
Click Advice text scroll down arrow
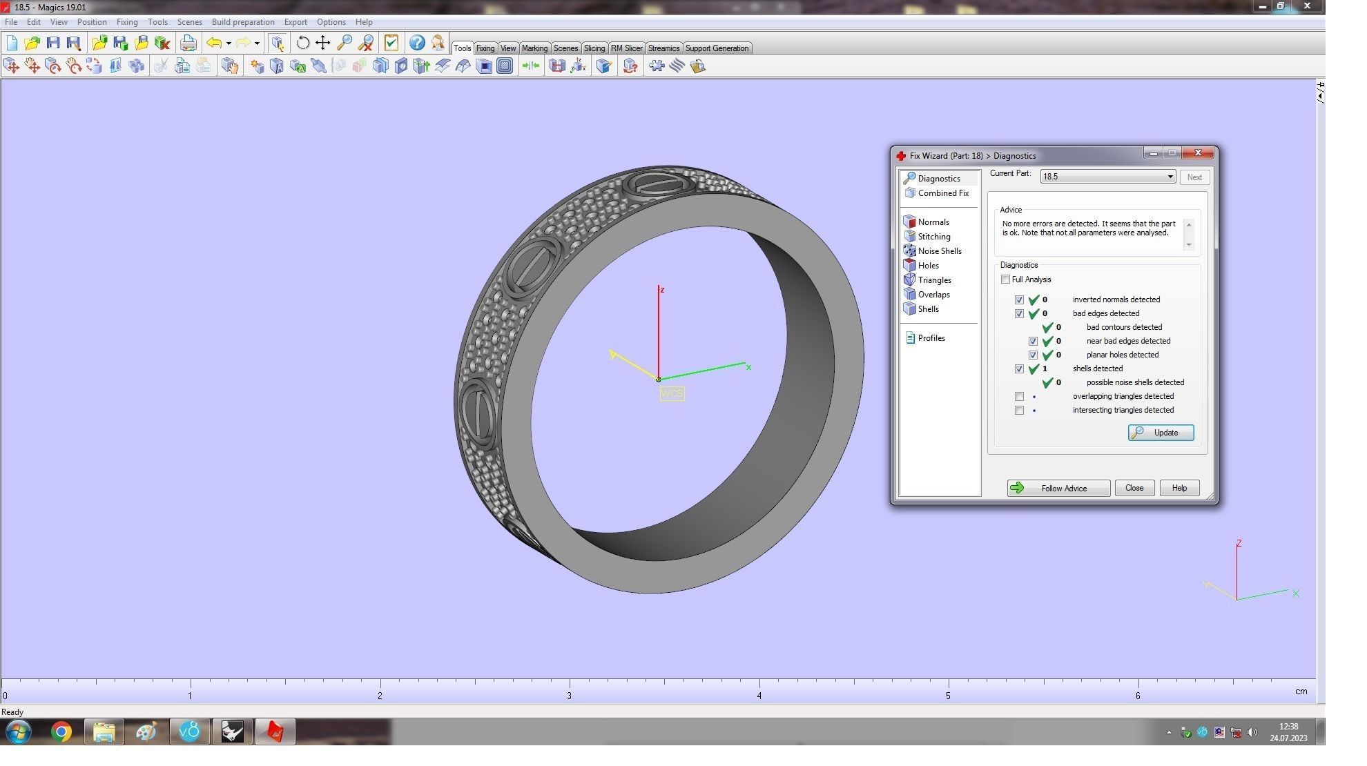pyautogui.click(x=1188, y=245)
